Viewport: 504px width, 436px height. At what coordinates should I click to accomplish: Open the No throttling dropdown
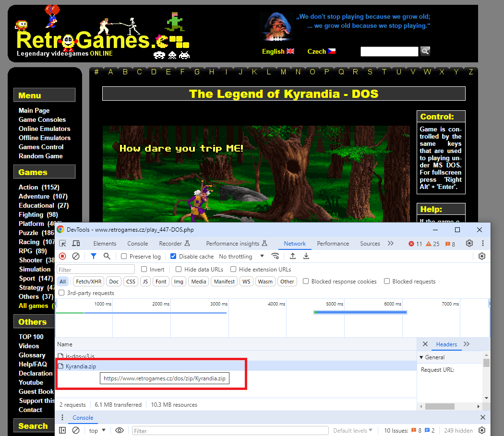coord(241,257)
